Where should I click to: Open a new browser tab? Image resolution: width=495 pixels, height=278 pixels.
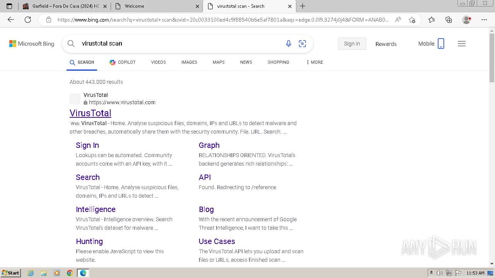point(303,6)
